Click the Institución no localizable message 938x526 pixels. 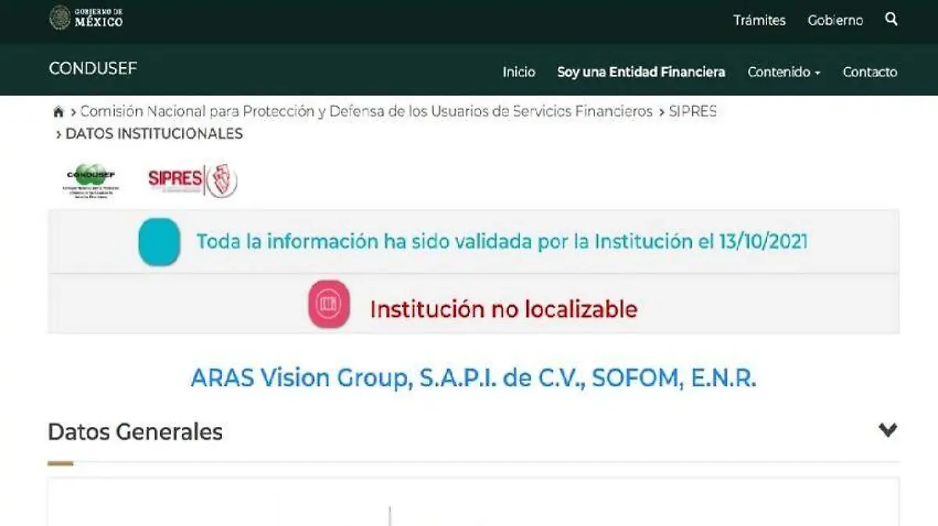point(503,309)
